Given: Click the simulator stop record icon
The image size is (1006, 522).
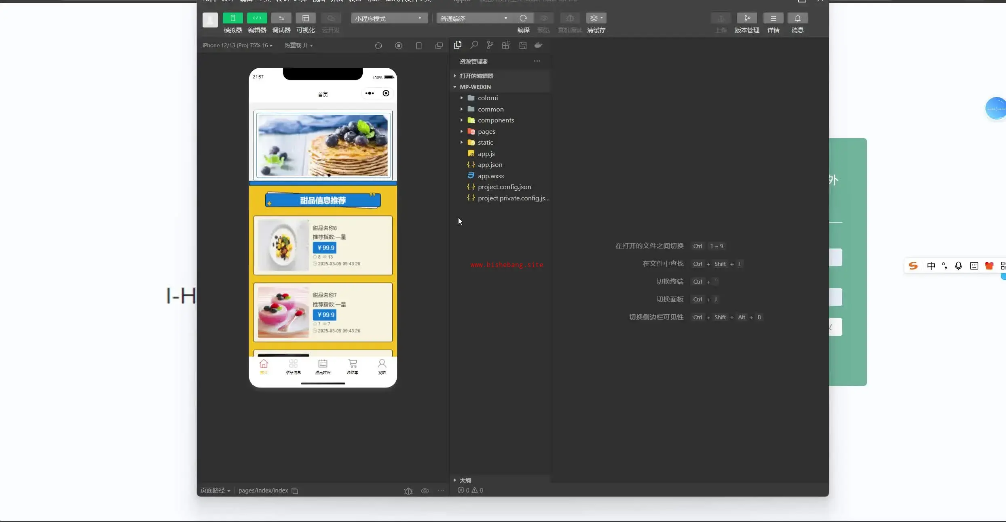Looking at the screenshot, I should [399, 46].
